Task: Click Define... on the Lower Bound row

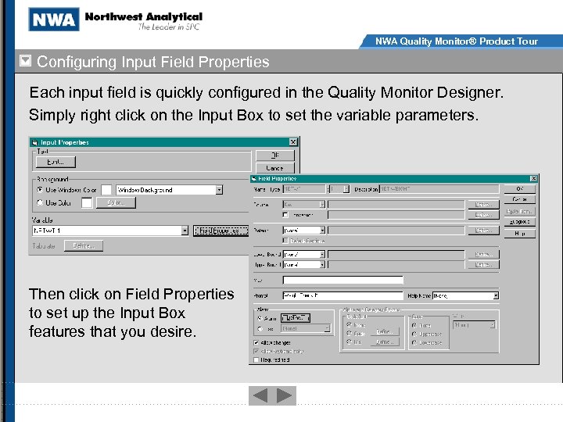Action: [483, 255]
